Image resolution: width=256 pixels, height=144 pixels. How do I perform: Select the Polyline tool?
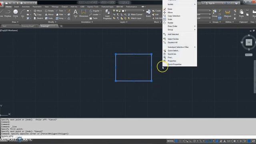pyautogui.click(x=8, y=13)
